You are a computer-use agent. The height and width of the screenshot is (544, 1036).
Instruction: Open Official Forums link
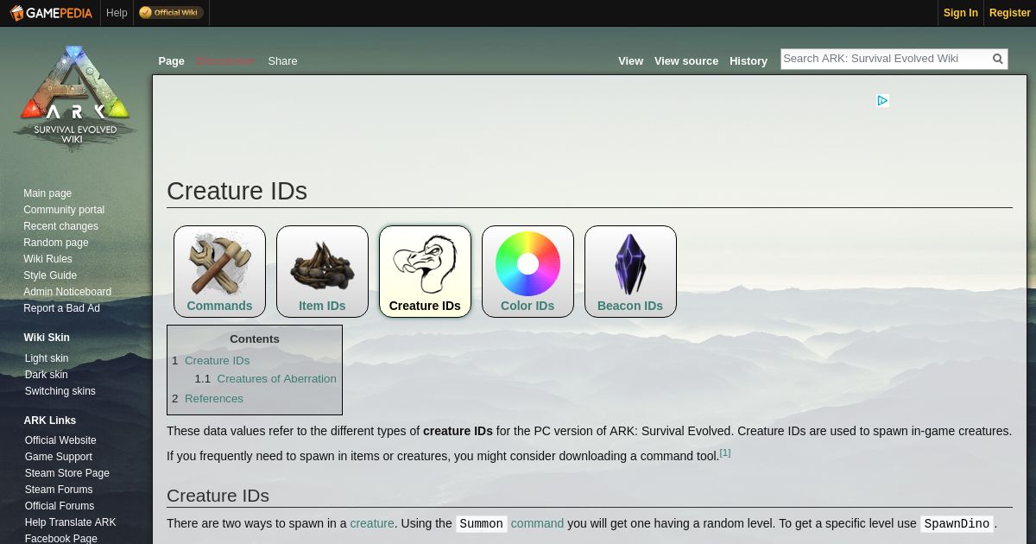(60, 506)
